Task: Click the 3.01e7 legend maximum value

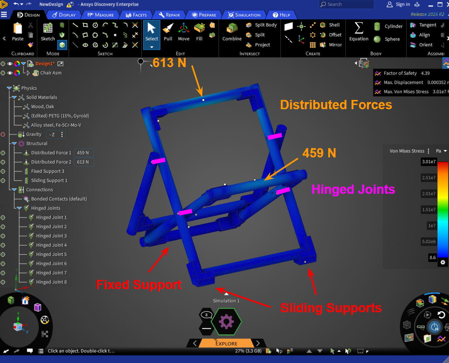Action: click(429, 162)
